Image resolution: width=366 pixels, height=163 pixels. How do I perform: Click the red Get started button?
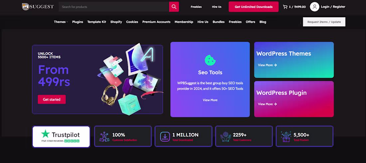(52, 99)
